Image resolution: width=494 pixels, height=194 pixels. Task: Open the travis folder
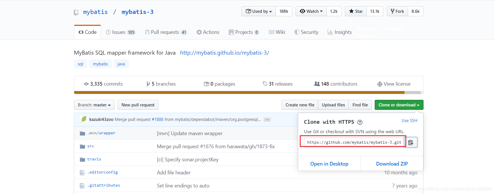(x=94, y=159)
